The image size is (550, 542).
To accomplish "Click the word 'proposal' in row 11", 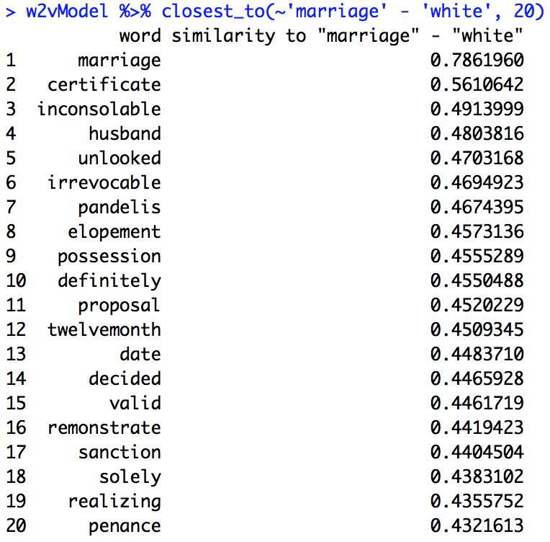I will tap(120, 306).
